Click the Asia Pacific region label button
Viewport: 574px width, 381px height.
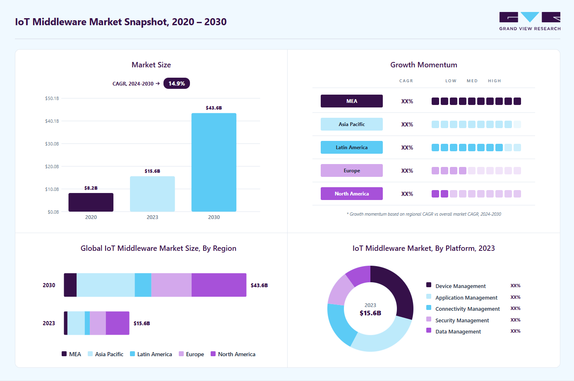click(352, 124)
